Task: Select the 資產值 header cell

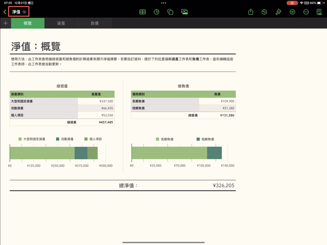Action: click(96, 94)
